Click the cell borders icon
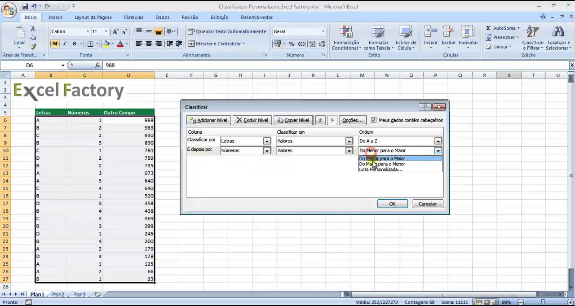 [90, 44]
